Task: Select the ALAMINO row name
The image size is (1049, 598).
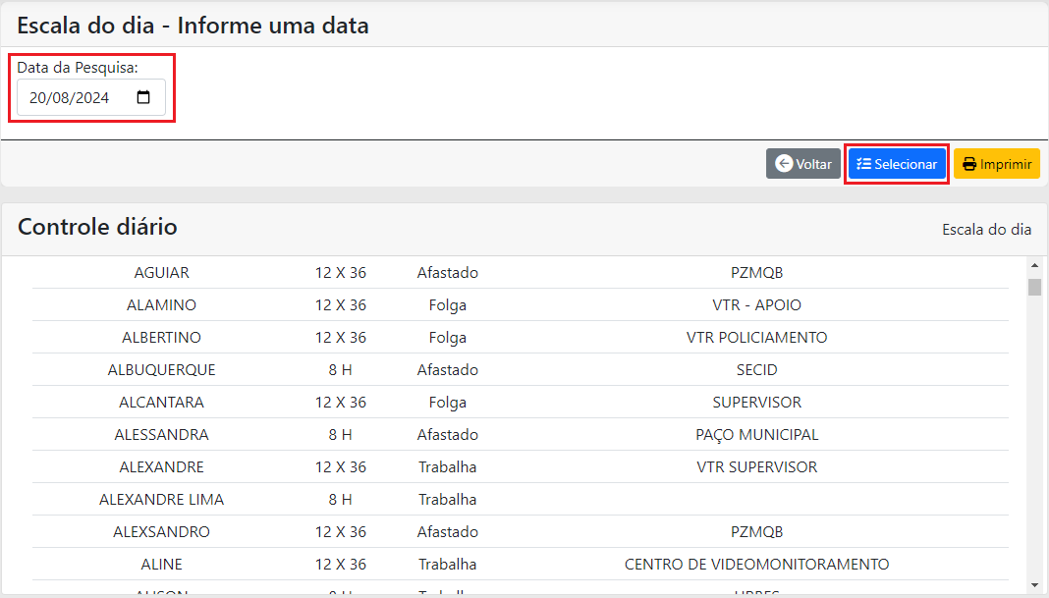Action: (162, 304)
